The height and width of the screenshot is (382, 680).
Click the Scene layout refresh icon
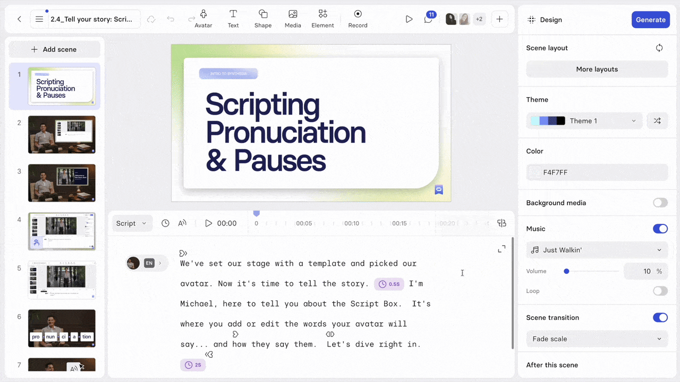(659, 48)
